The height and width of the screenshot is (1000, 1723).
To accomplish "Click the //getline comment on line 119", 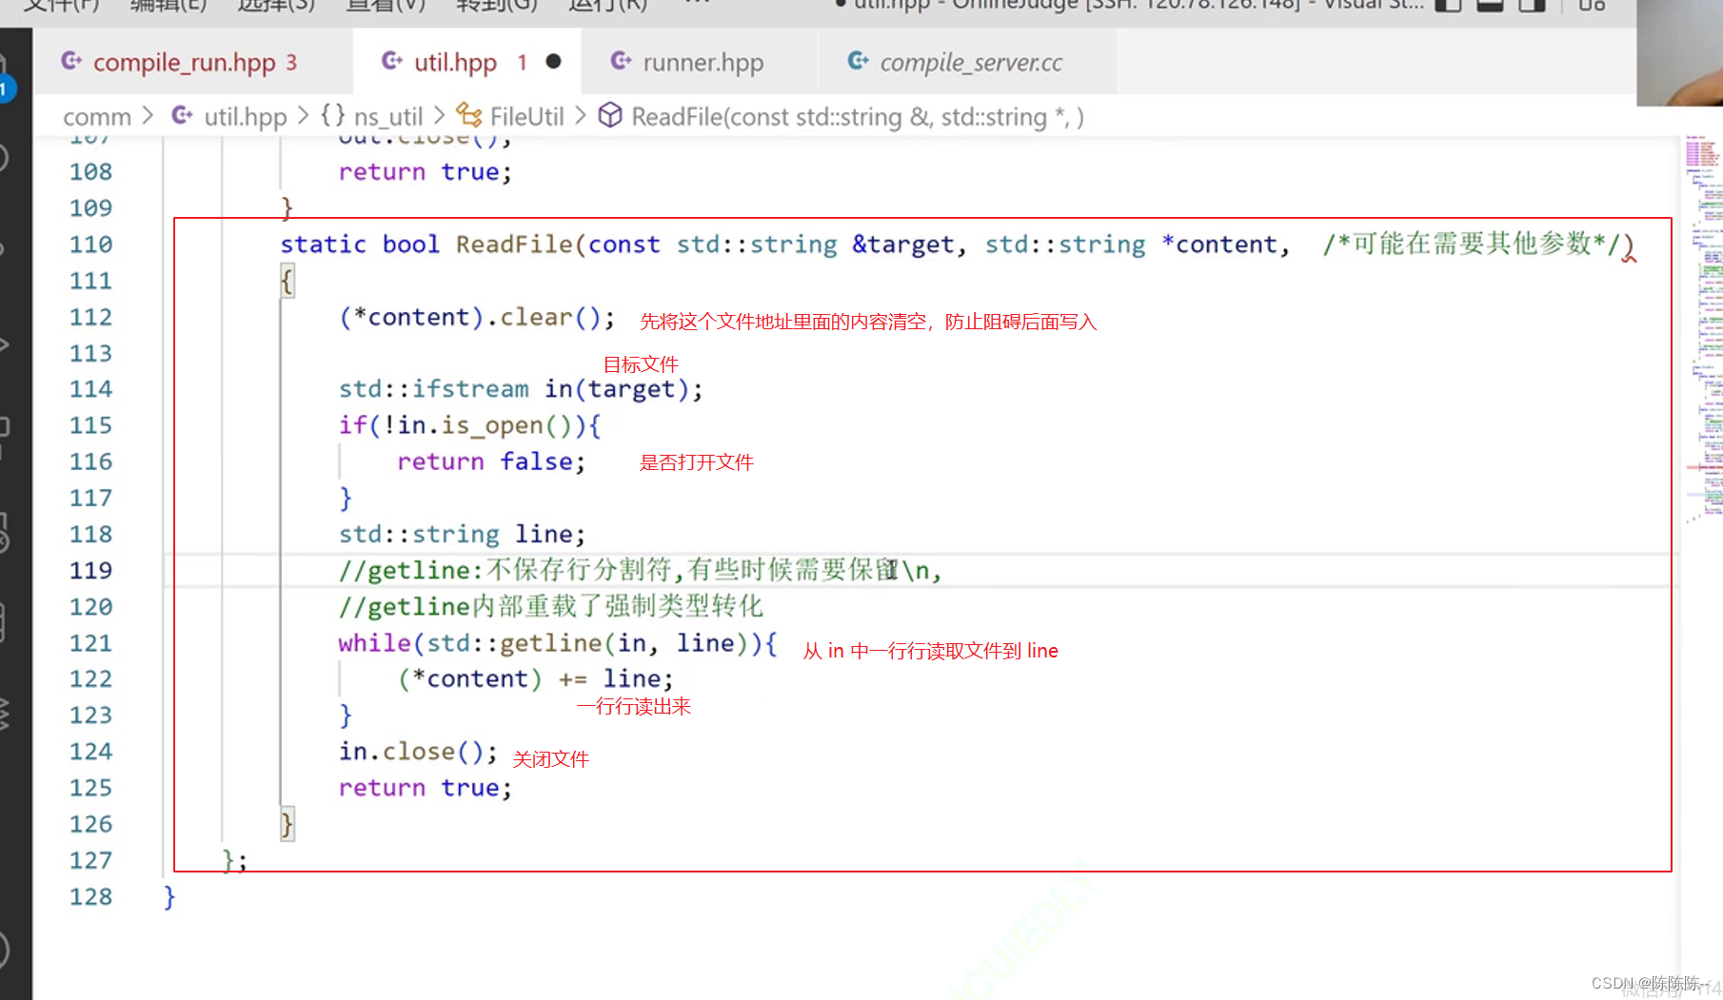I will click(640, 570).
